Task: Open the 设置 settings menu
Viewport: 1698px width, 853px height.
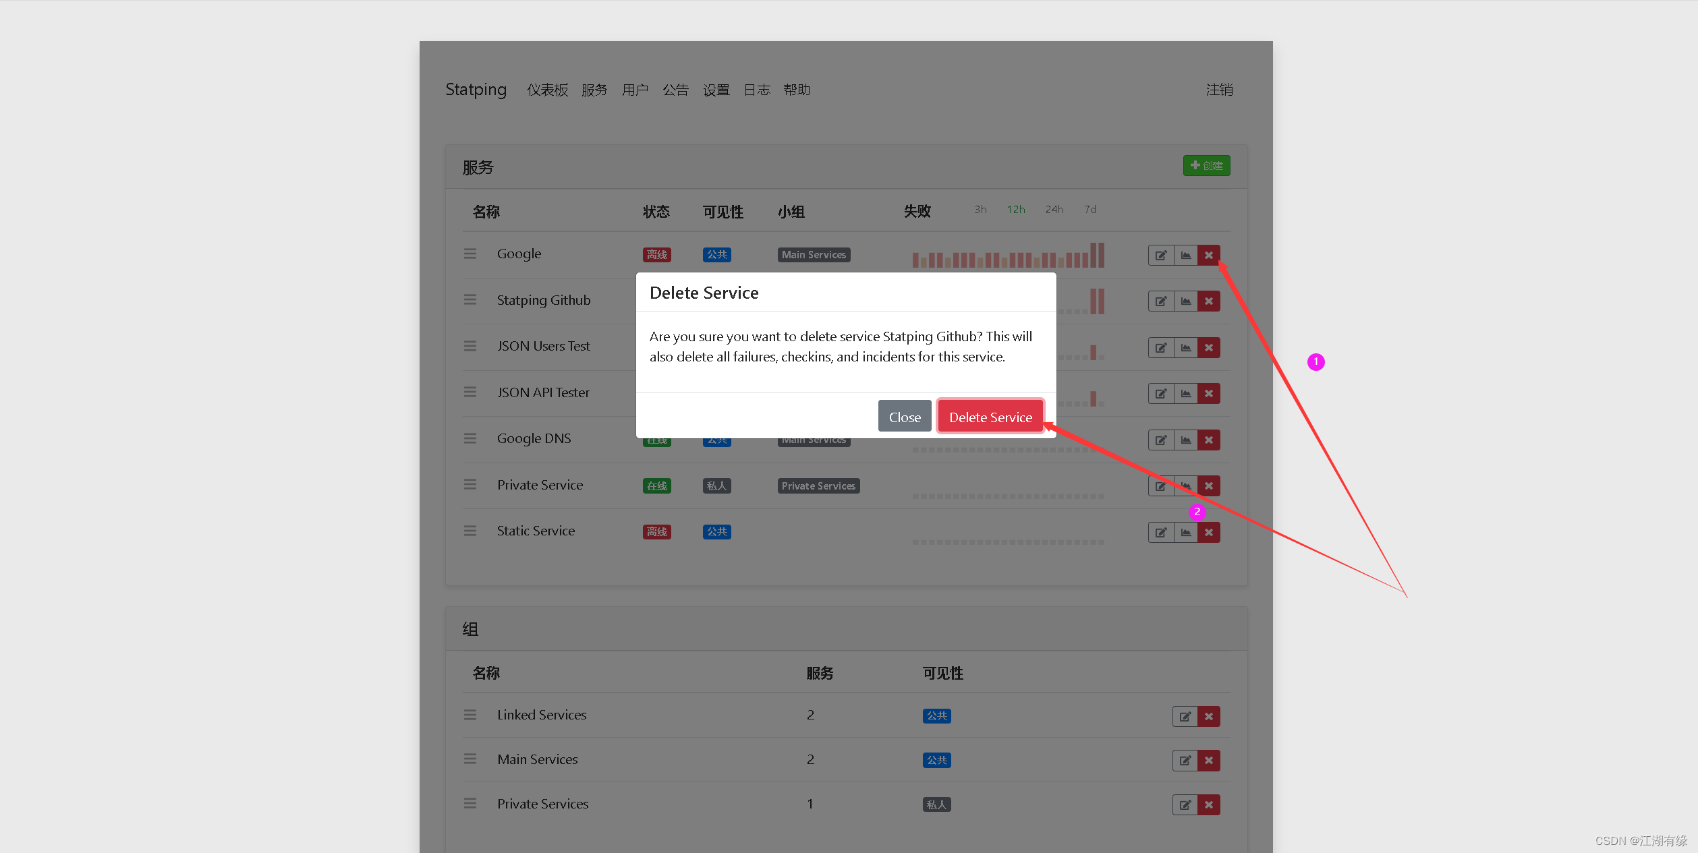Action: point(716,90)
